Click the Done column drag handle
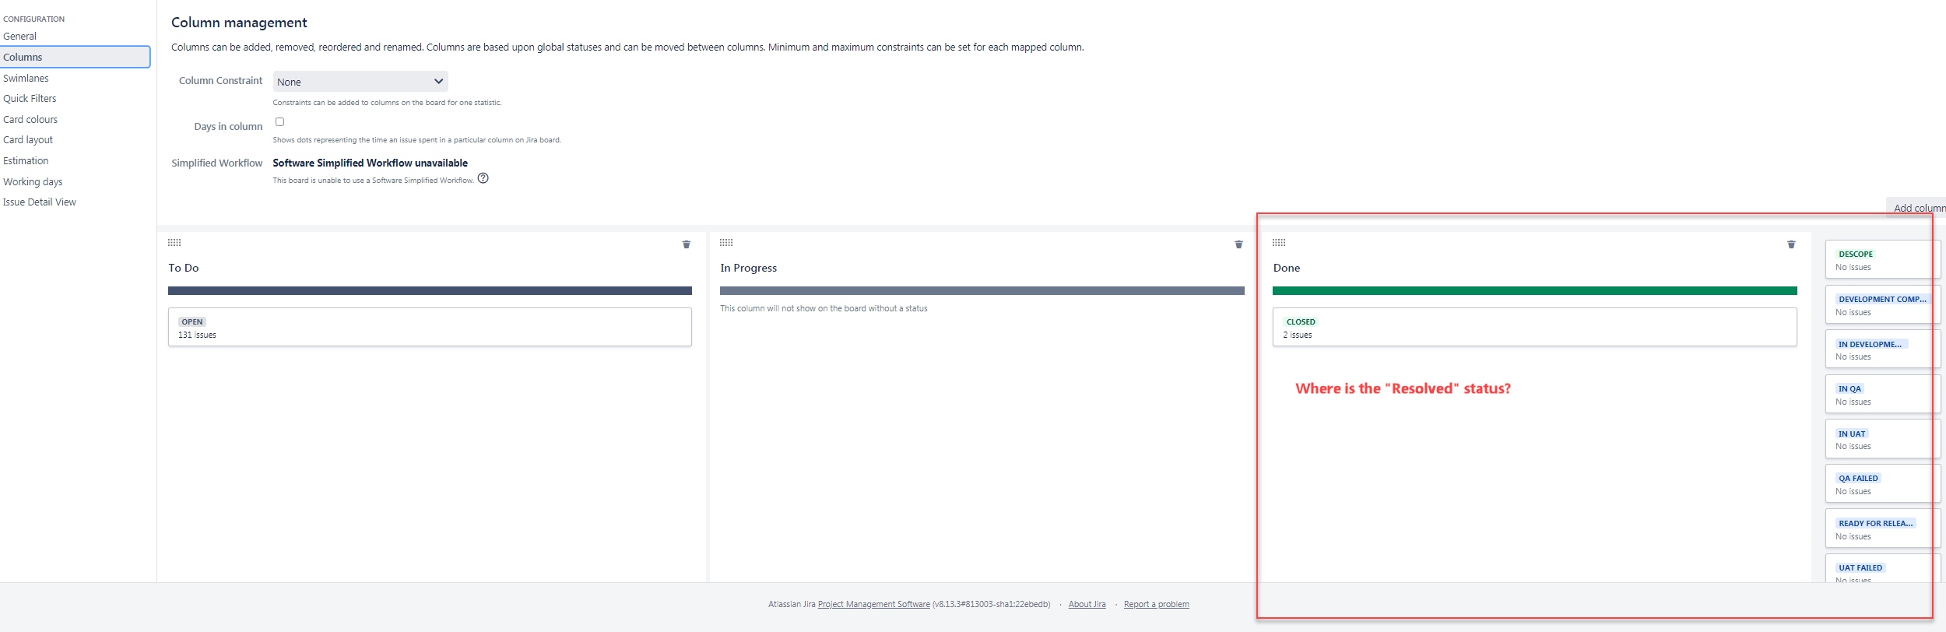 (x=1279, y=243)
